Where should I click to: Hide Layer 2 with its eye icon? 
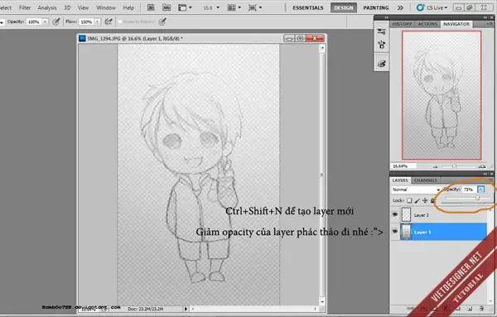[395, 214]
